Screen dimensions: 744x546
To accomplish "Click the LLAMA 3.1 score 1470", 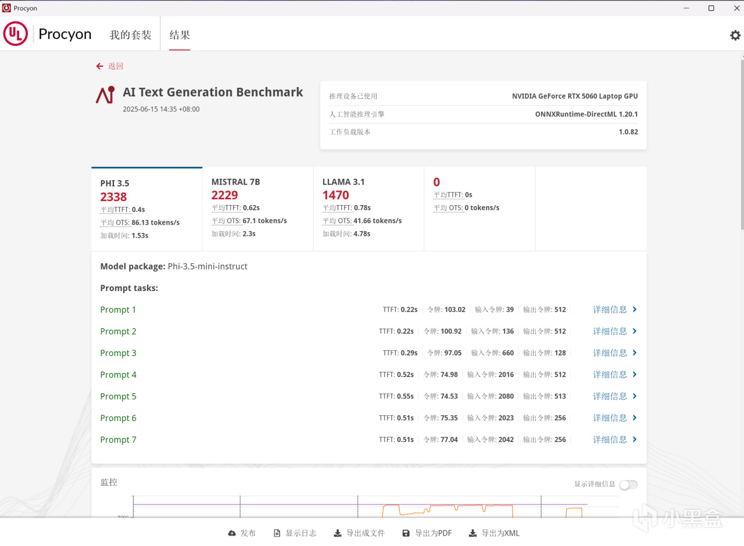I will (336, 195).
